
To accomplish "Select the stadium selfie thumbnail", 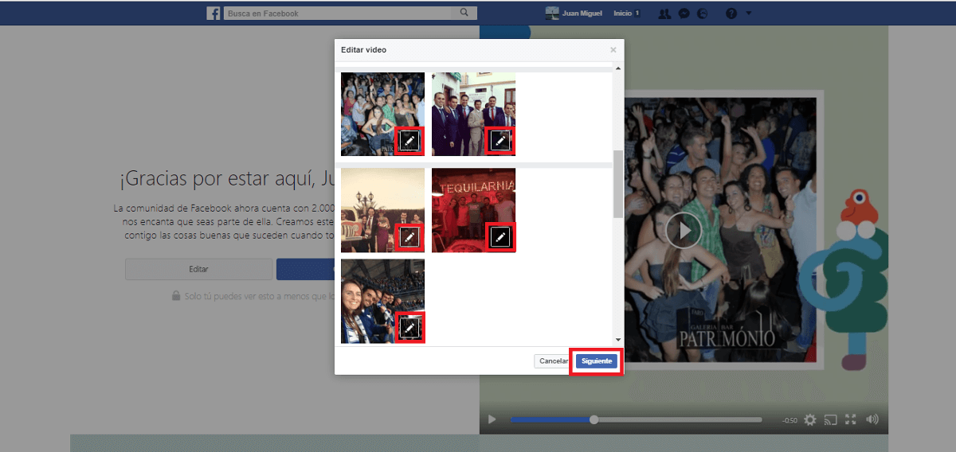I will pos(382,301).
